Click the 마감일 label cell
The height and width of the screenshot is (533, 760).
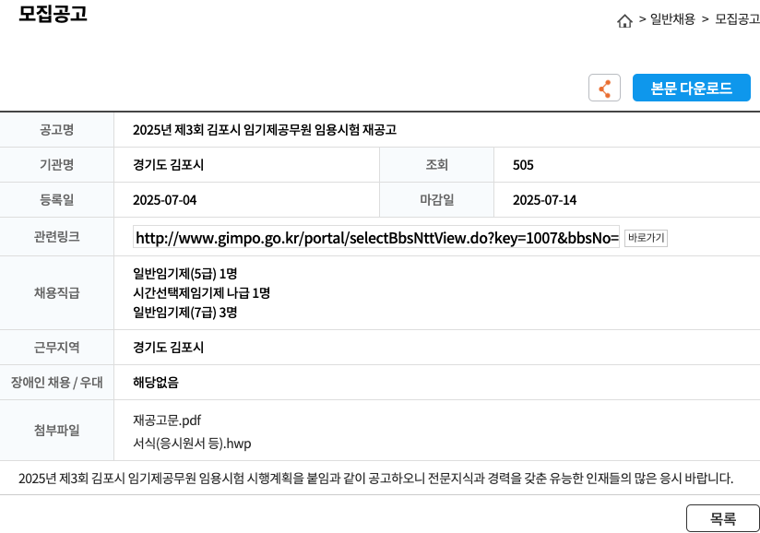[x=436, y=199]
